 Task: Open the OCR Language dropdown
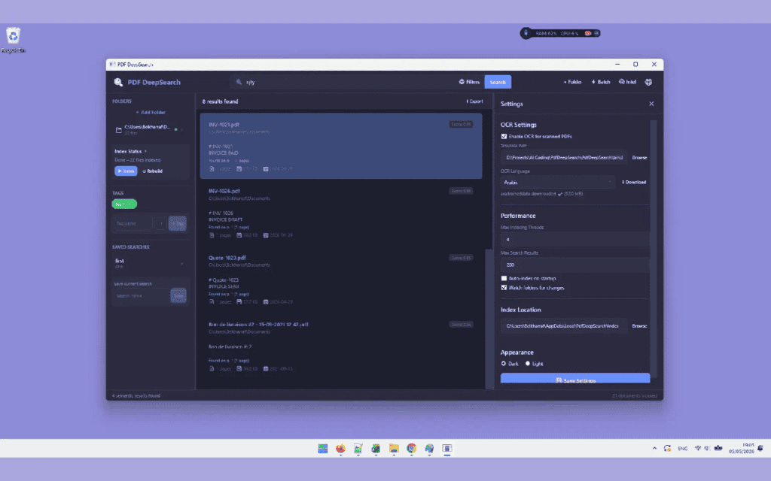[558, 182]
